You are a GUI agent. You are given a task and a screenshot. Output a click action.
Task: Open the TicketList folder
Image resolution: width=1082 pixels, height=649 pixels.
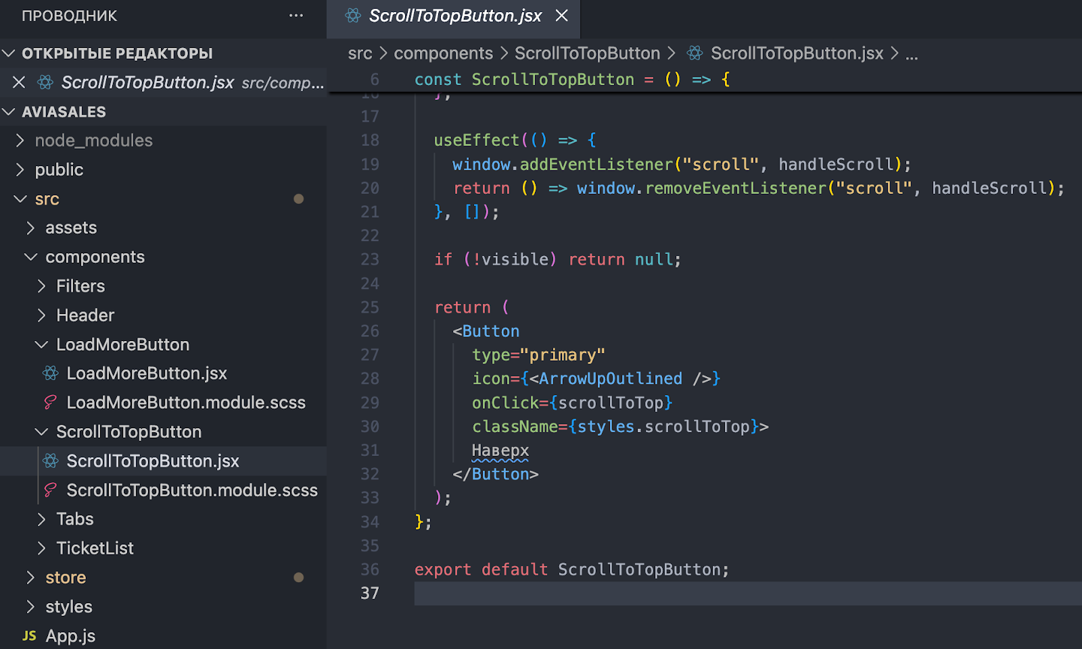point(95,548)
